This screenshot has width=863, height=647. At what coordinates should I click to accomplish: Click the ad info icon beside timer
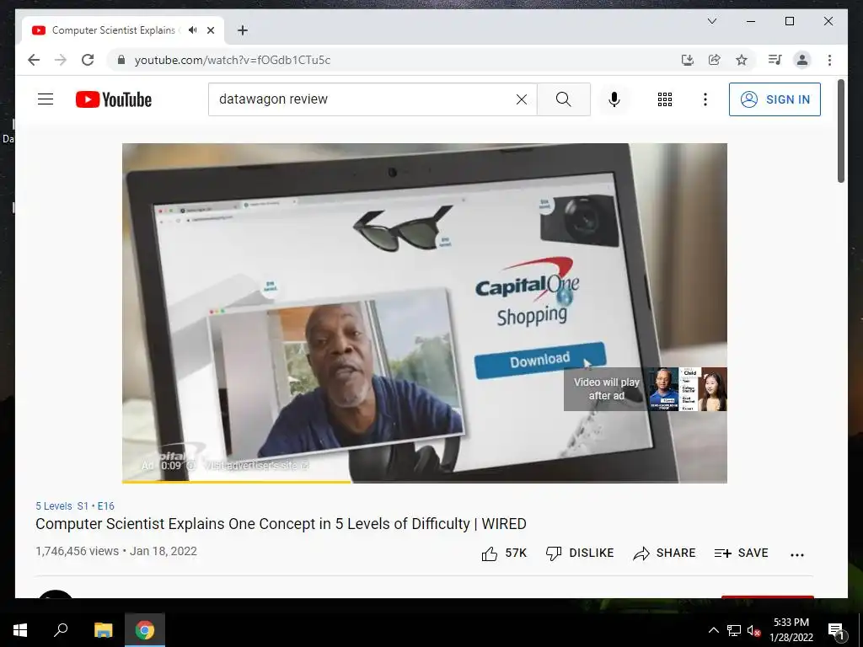(x=190, y=465)
